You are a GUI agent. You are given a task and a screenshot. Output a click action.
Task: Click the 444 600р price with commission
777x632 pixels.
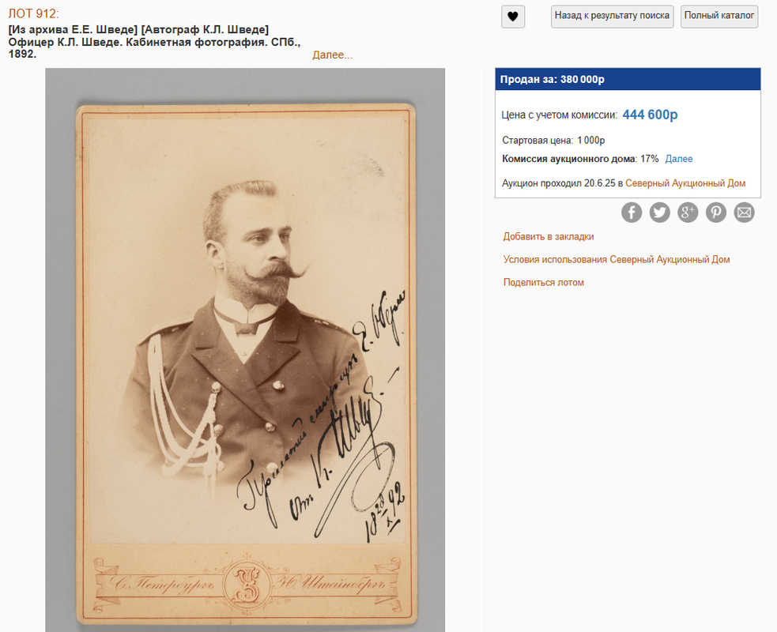click(x=651, y=115)
